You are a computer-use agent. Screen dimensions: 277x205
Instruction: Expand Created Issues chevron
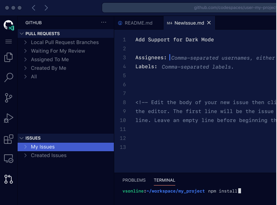pos(25,156)
